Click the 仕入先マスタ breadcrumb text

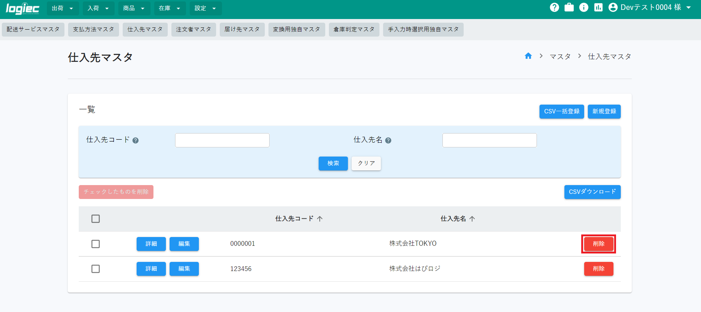(610, 57)
